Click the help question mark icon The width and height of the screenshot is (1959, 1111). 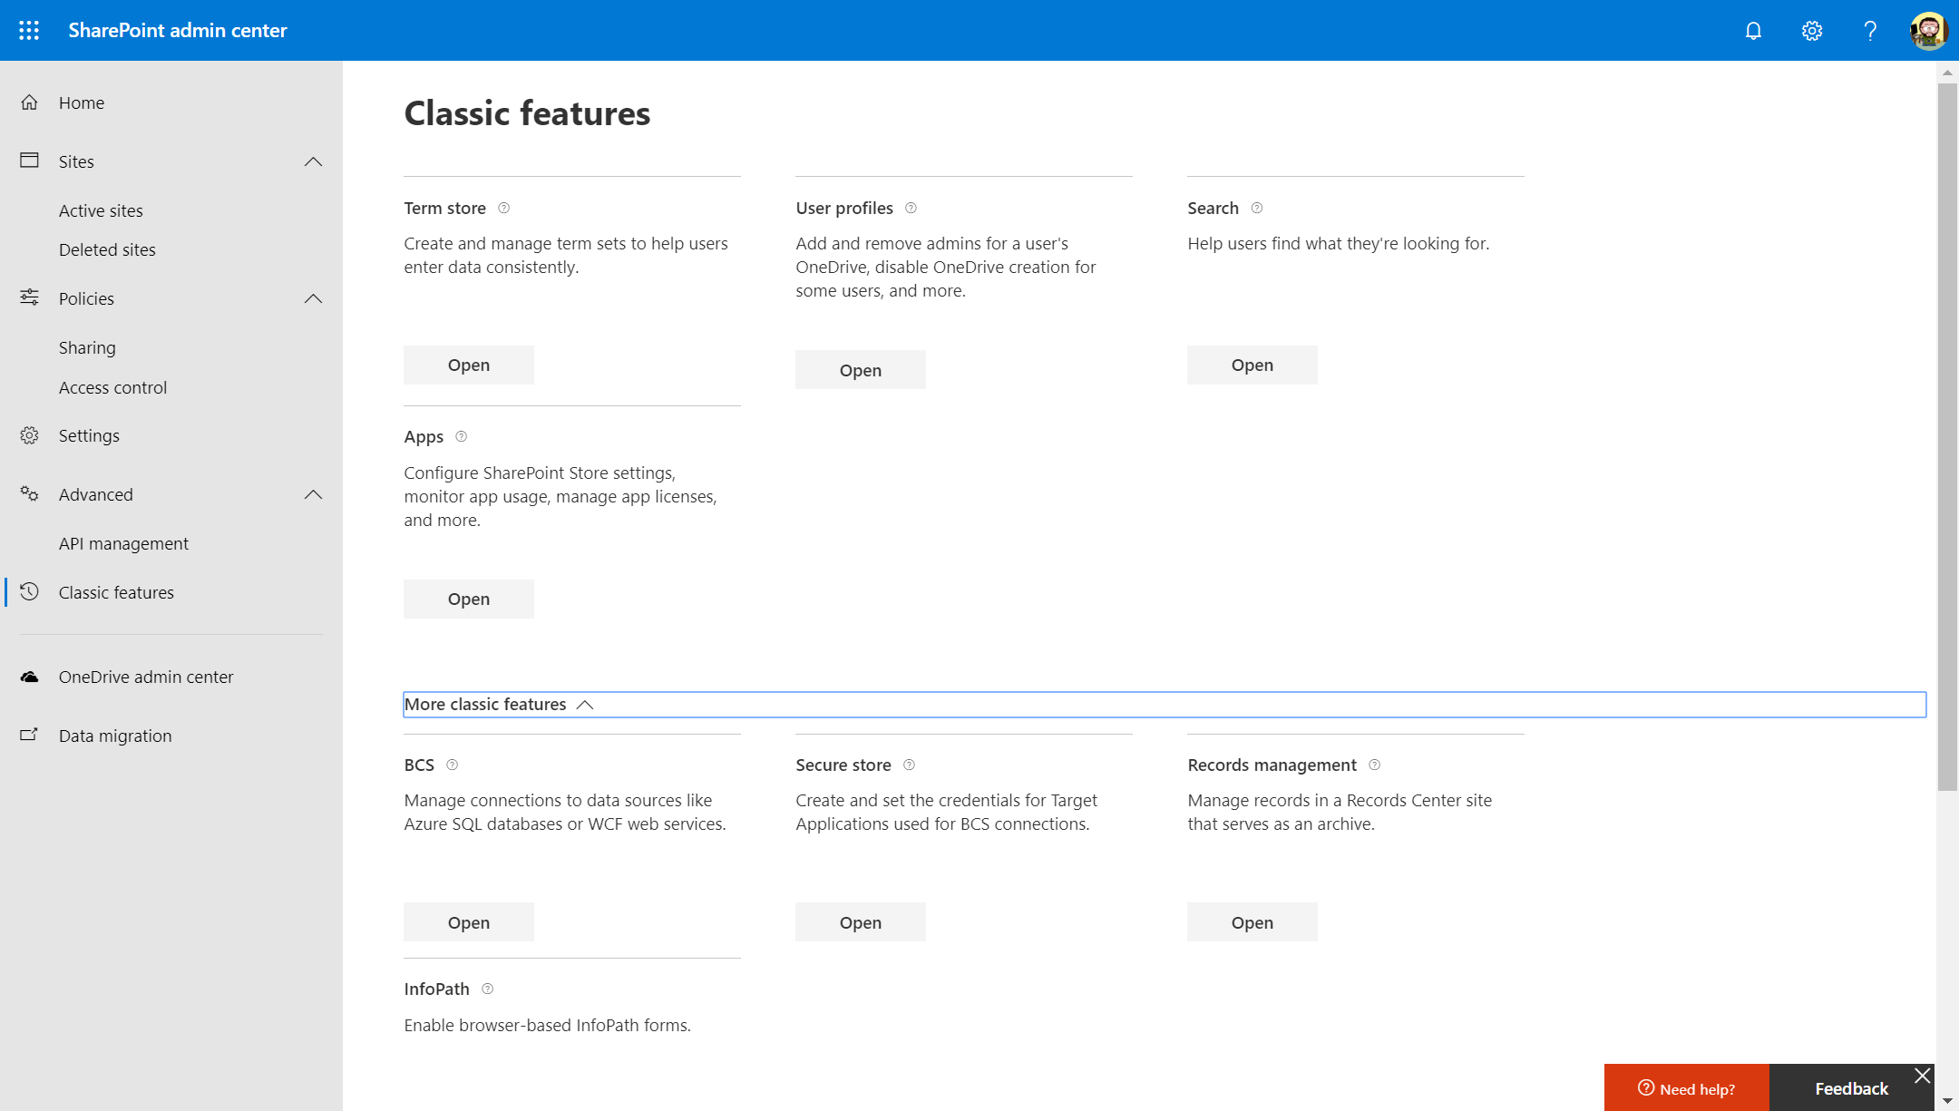[x=1869, y=30]
